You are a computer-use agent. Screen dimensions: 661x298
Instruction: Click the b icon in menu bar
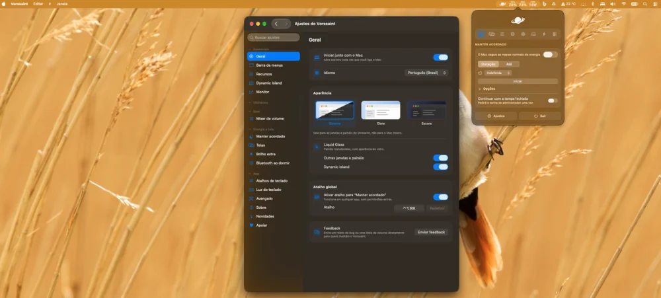pyautogui.click(x=544, y=4)
